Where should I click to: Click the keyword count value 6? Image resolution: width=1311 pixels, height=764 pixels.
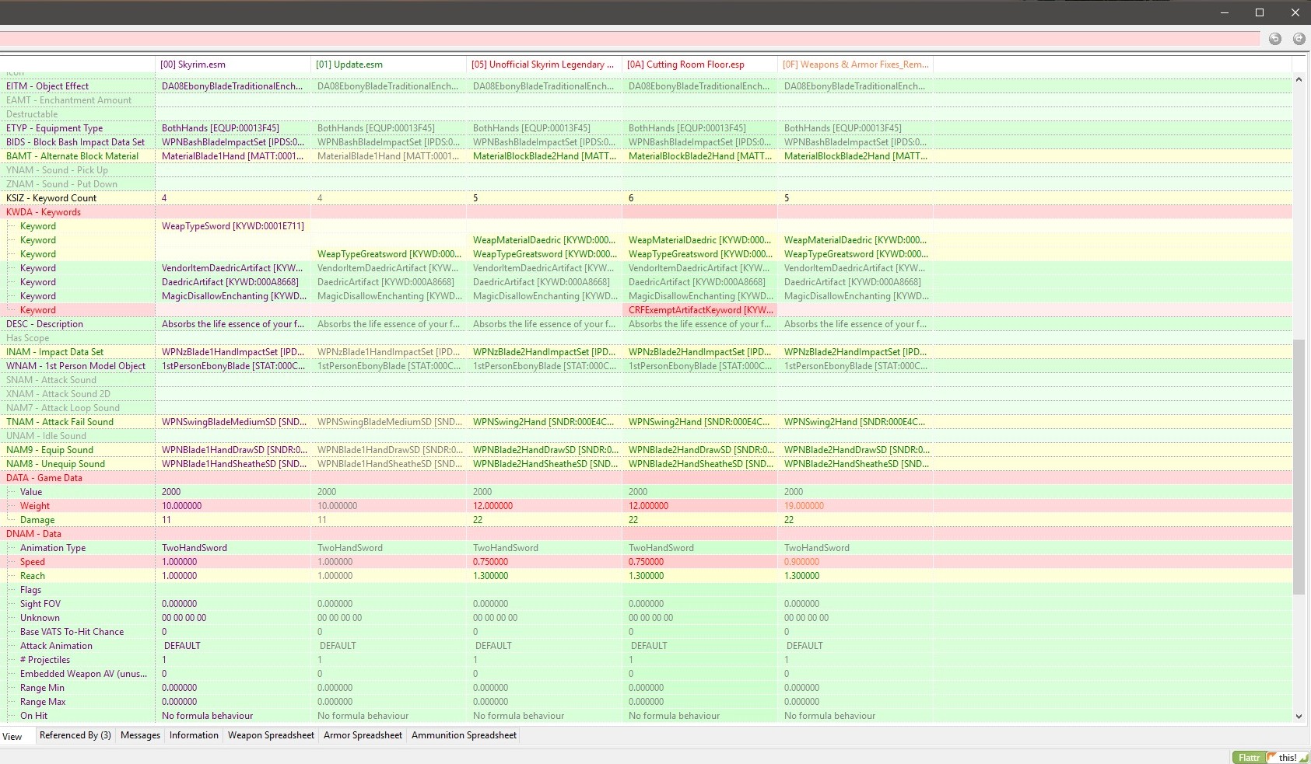point(631,198)
